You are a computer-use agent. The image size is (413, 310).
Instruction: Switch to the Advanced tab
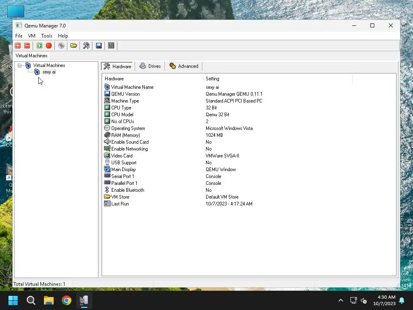(184, 66)
